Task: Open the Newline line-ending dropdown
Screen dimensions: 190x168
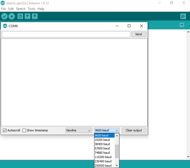Action: point(79,130)
